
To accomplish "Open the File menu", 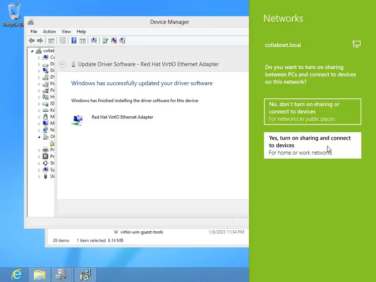I will click(x=34, y=32).
